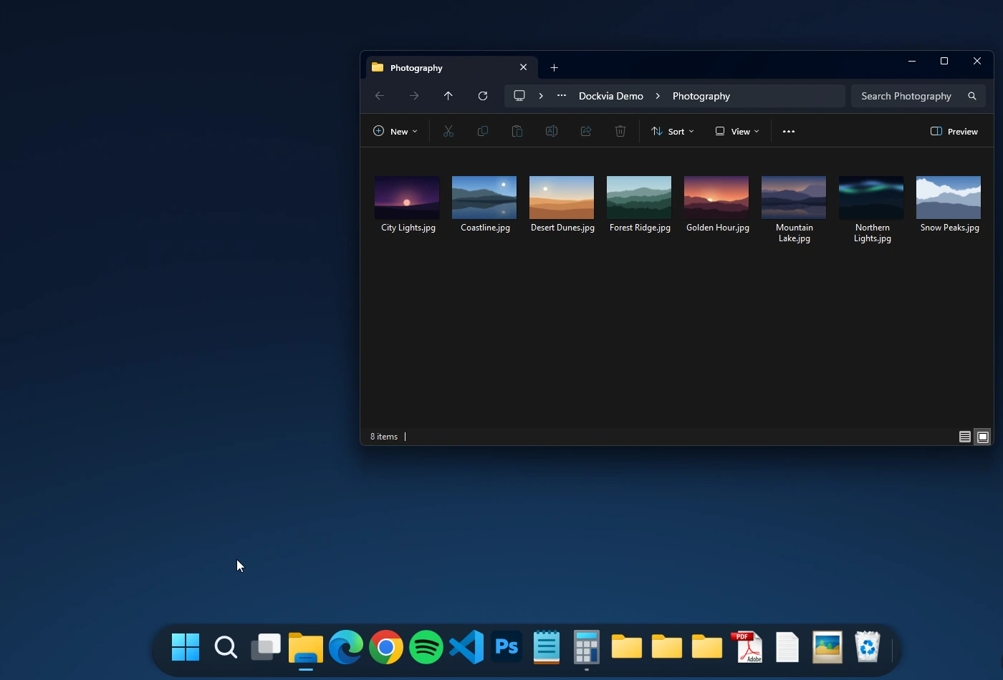Go back to the previous folder
1003x680 pixels.
[380, 96]
